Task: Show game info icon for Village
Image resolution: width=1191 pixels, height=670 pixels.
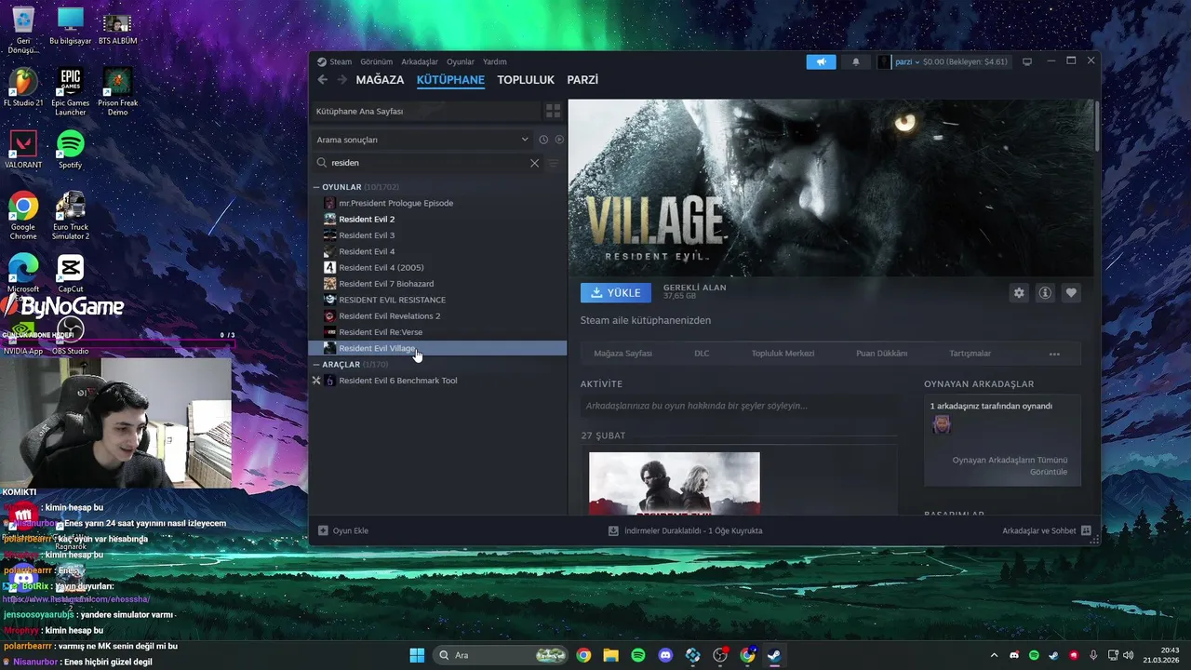Action: (x=1045, y=292)
